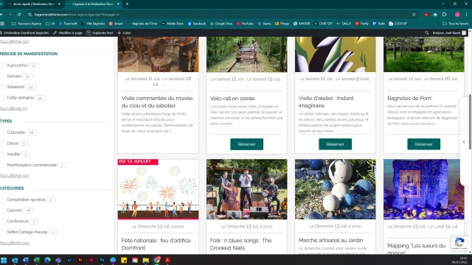Reserve the Visite d'atelier Instant imaginaire event
This screenshot has height=265, width=472.
tap(335, 144)
